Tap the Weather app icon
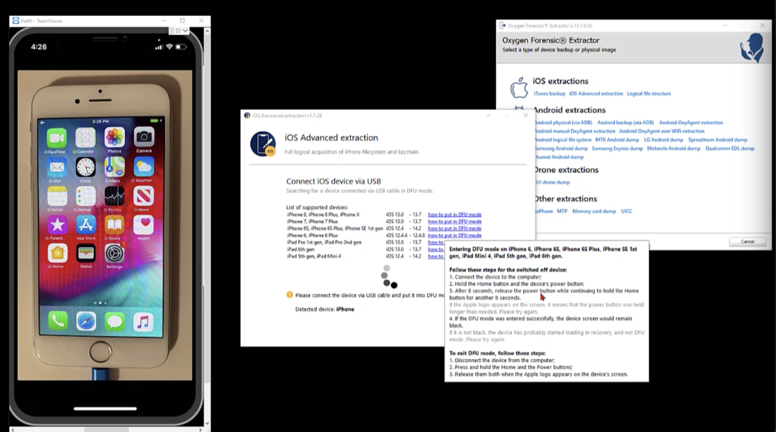776x432 pixels. tap(144, 167)
